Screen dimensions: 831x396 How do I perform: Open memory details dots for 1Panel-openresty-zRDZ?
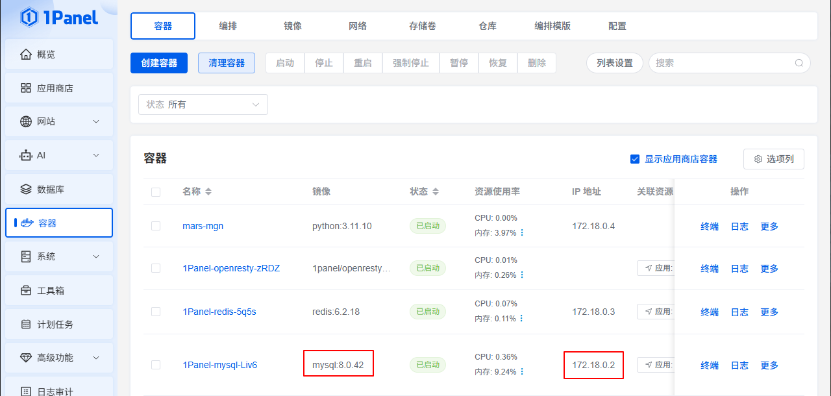tap(522, 275)
